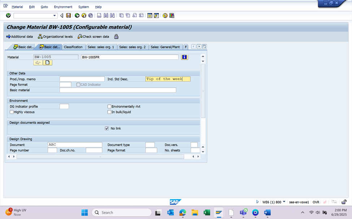Switch to the Classification tab
The width and height of the screenshot is (352, 219).
click(73, 47)
